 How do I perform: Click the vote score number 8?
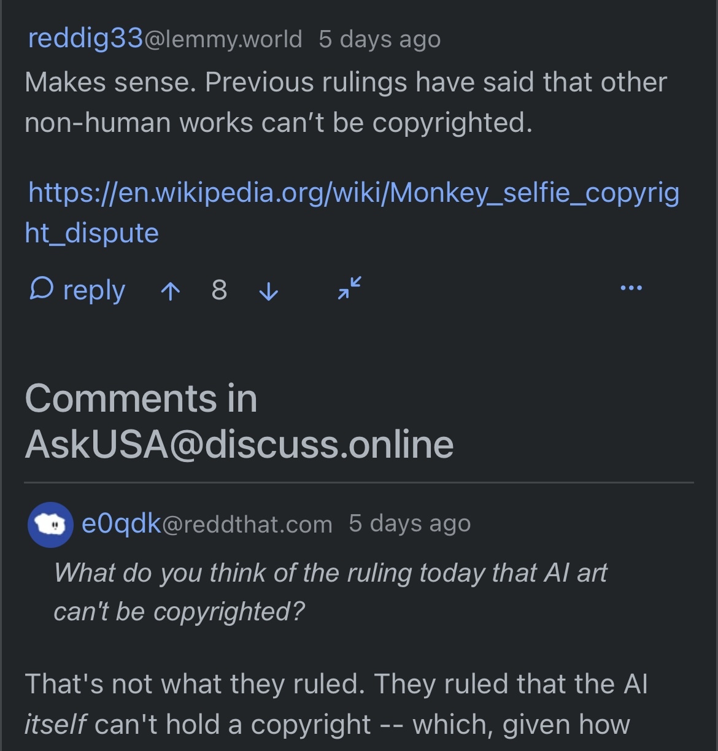tap(219, 290)
